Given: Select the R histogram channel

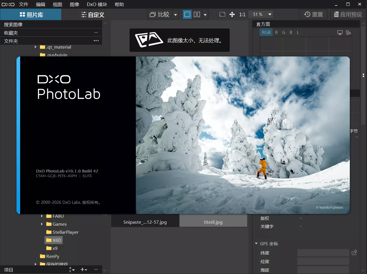Looking at the screenshot, I should [276, 32].
